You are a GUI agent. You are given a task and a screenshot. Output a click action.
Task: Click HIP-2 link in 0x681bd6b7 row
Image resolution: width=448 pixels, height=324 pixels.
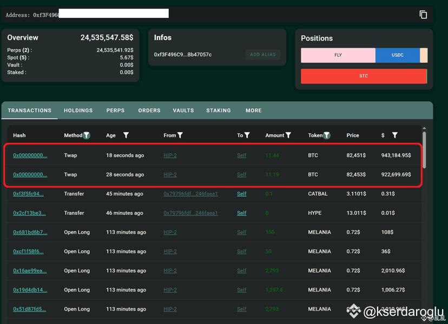pos(170,232)
